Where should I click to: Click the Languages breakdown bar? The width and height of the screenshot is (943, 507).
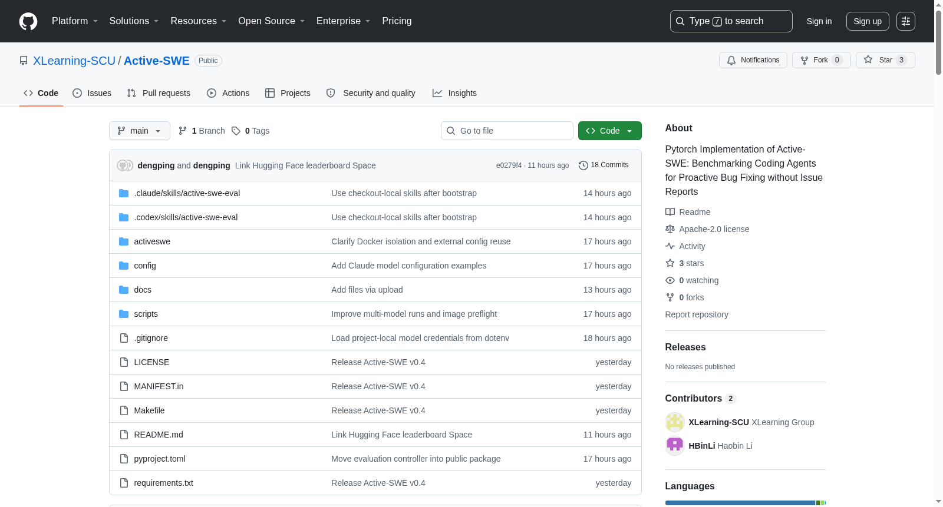point(746,503)
